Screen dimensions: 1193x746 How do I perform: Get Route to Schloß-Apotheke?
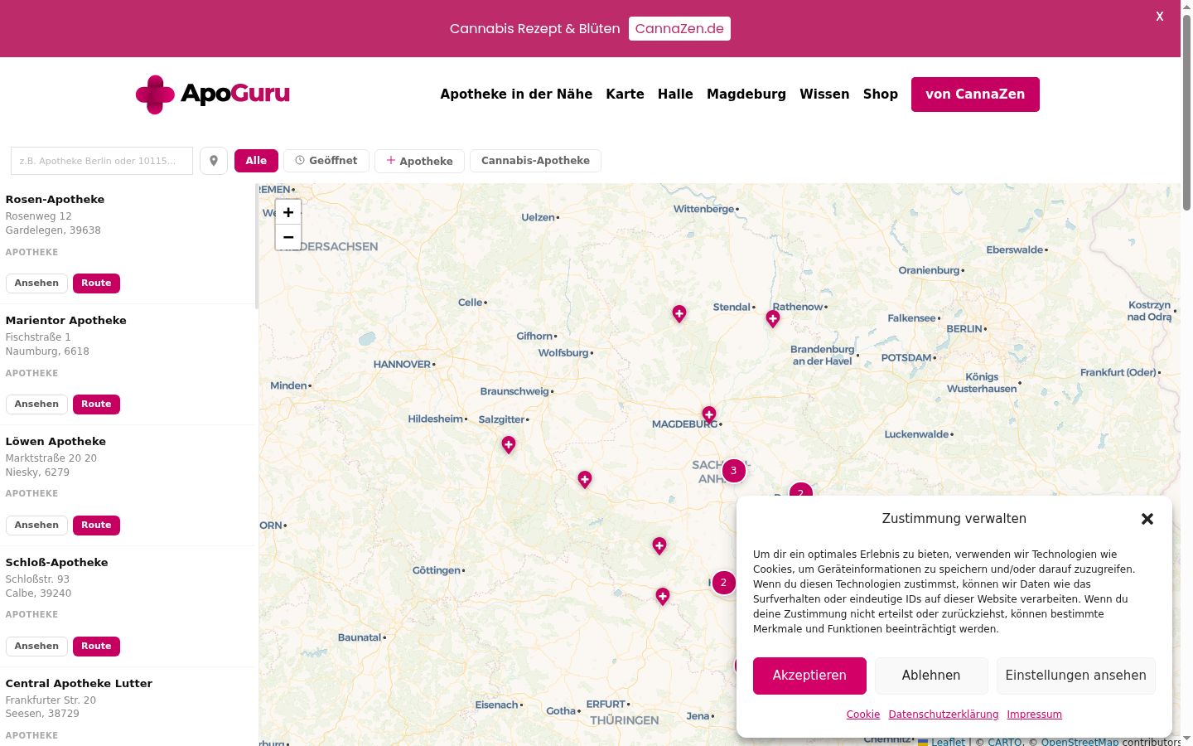point(96,647)
